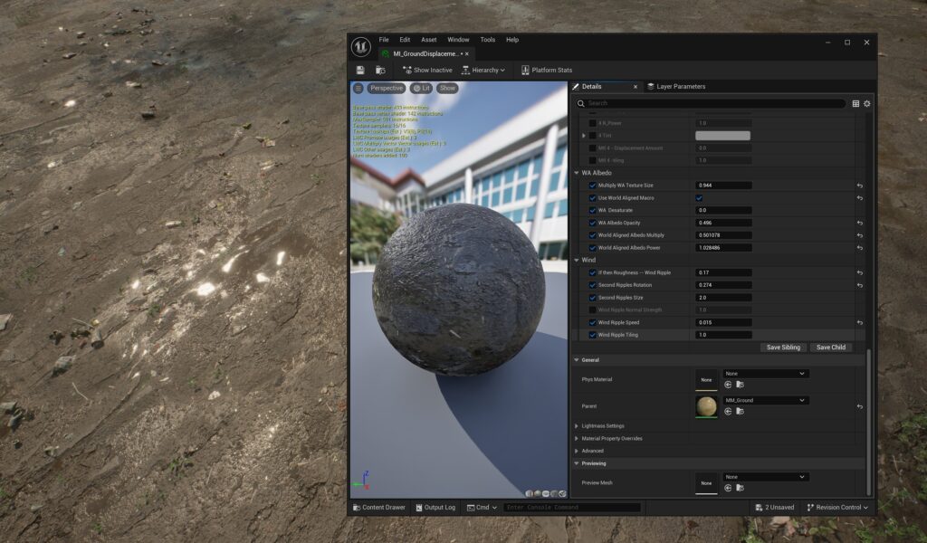The image size is (927, 543).
Task: Switch to the Layer Parameters tab
Action: 681,86
